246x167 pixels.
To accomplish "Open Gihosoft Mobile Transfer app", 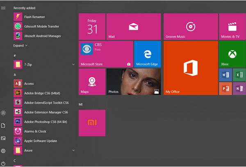I will tap(44, 27).
